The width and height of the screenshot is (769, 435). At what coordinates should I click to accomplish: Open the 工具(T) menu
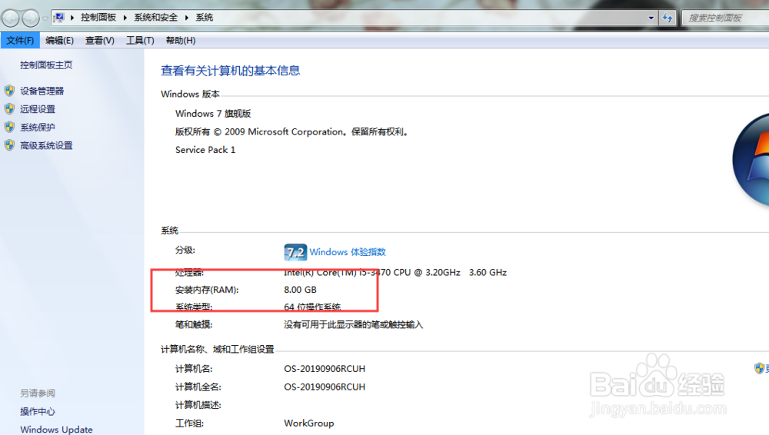click(x=140, y=40)
